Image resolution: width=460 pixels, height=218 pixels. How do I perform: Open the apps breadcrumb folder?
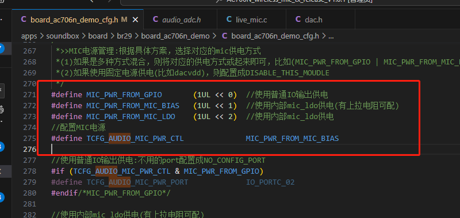tap(29, 36)
